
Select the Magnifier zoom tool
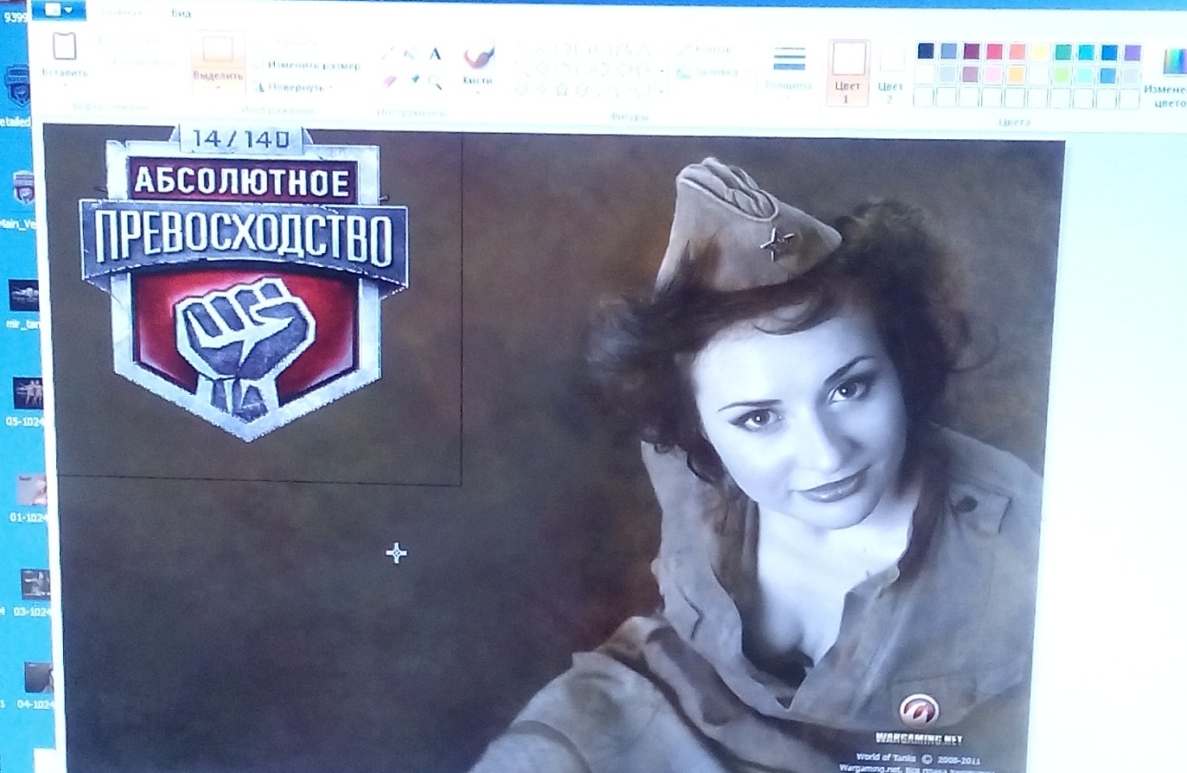tap(436, 81)
